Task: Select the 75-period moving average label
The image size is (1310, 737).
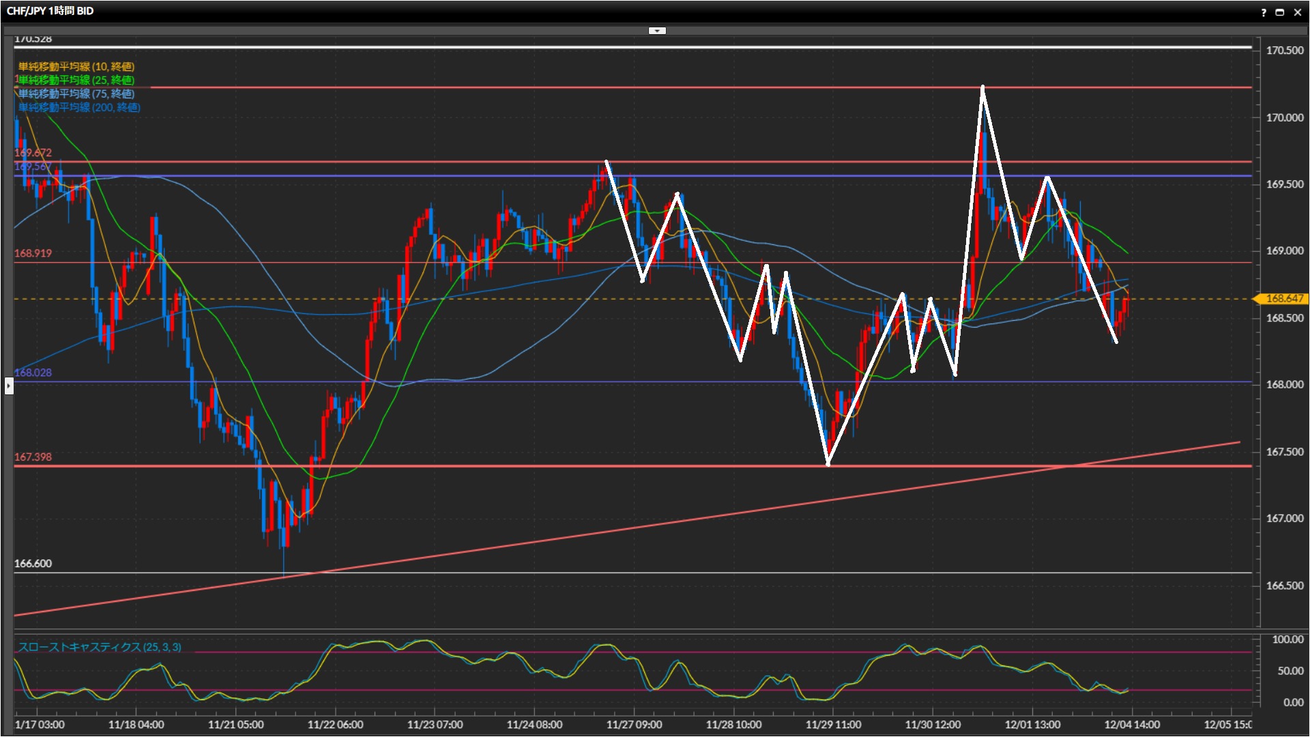Action: pos(76,93)
